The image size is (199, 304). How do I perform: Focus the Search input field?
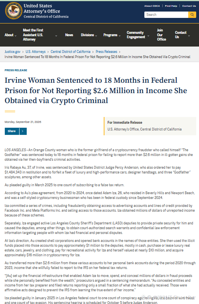[166, 15]
